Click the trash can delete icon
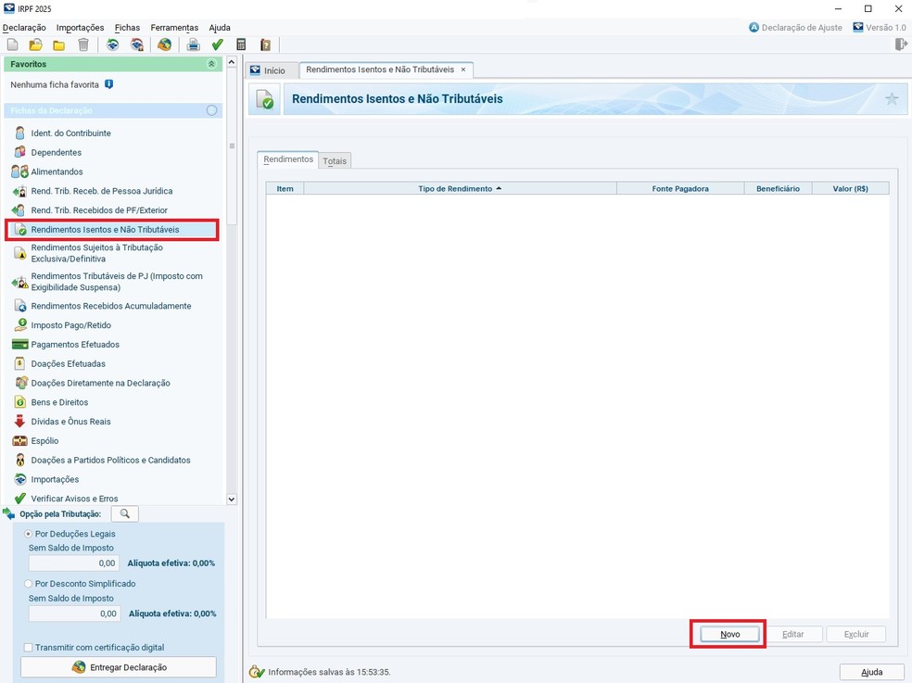912x683 pixels. 83,44
